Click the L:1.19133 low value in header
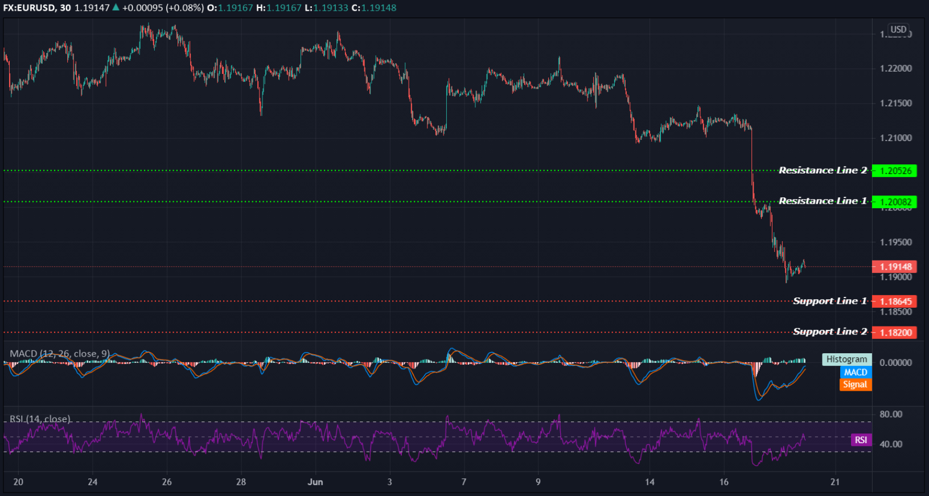This screenshot has width=929, height=496. (x=326, y=8)
